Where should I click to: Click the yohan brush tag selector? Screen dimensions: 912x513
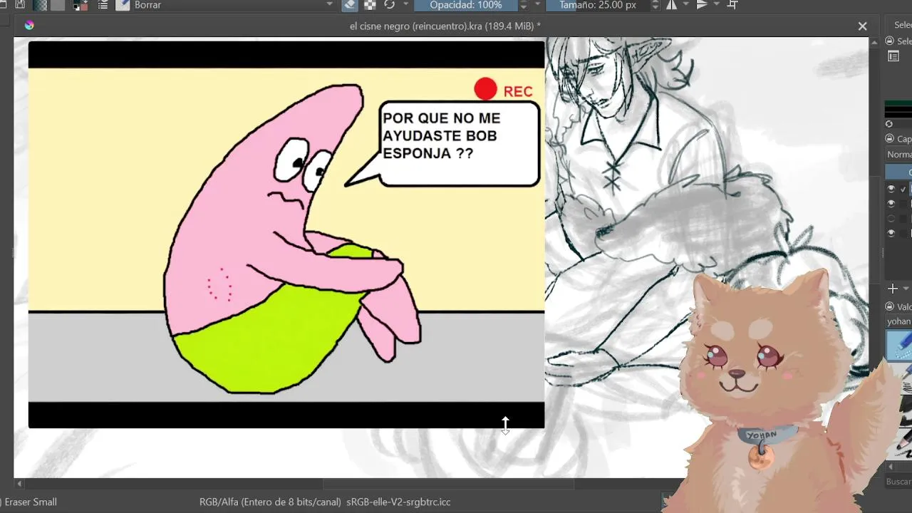[898, 321]
